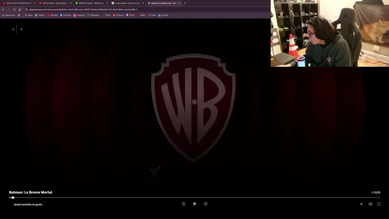Close the 'Iwo Bejar' tab
This screenshot has width=389, height=219.
click(x=71, y=3)
